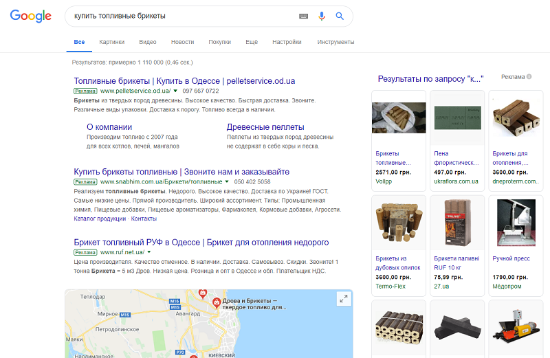Click Мёдопром seller name
This screenshot has width=550, height=358.
coord(507,286)
